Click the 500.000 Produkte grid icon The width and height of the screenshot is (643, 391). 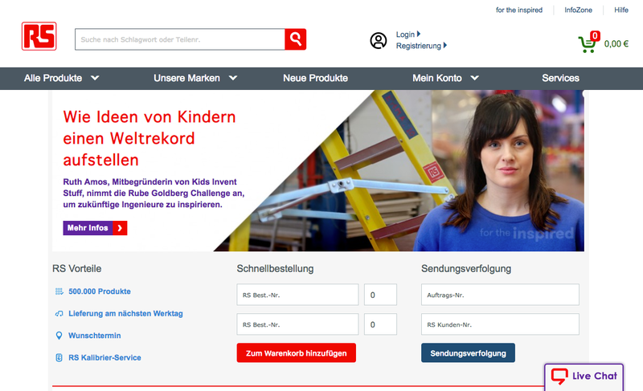(59, 291)
